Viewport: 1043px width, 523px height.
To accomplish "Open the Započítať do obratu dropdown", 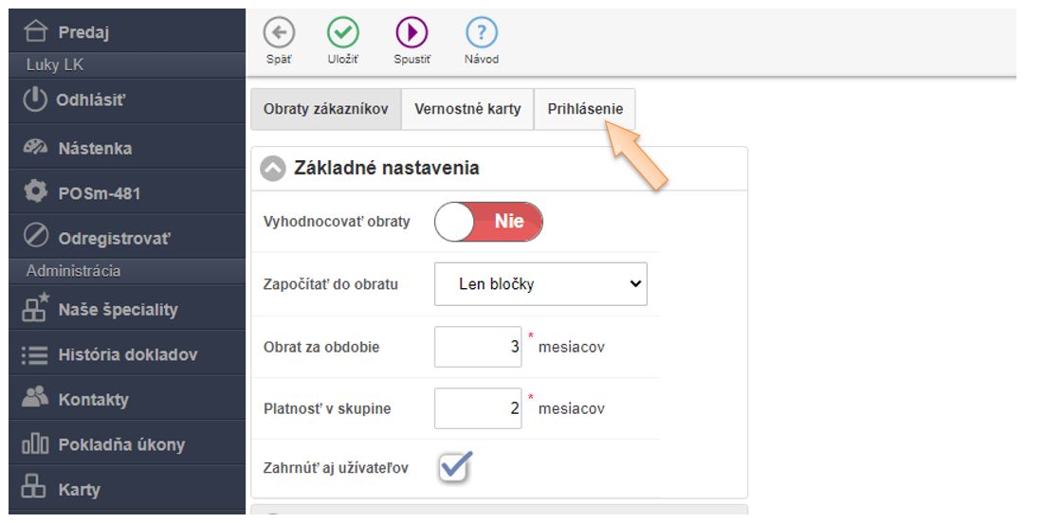I will (x=540, y=284).
